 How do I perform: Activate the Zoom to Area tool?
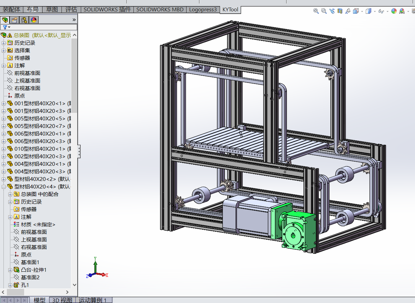click(324, 11)
